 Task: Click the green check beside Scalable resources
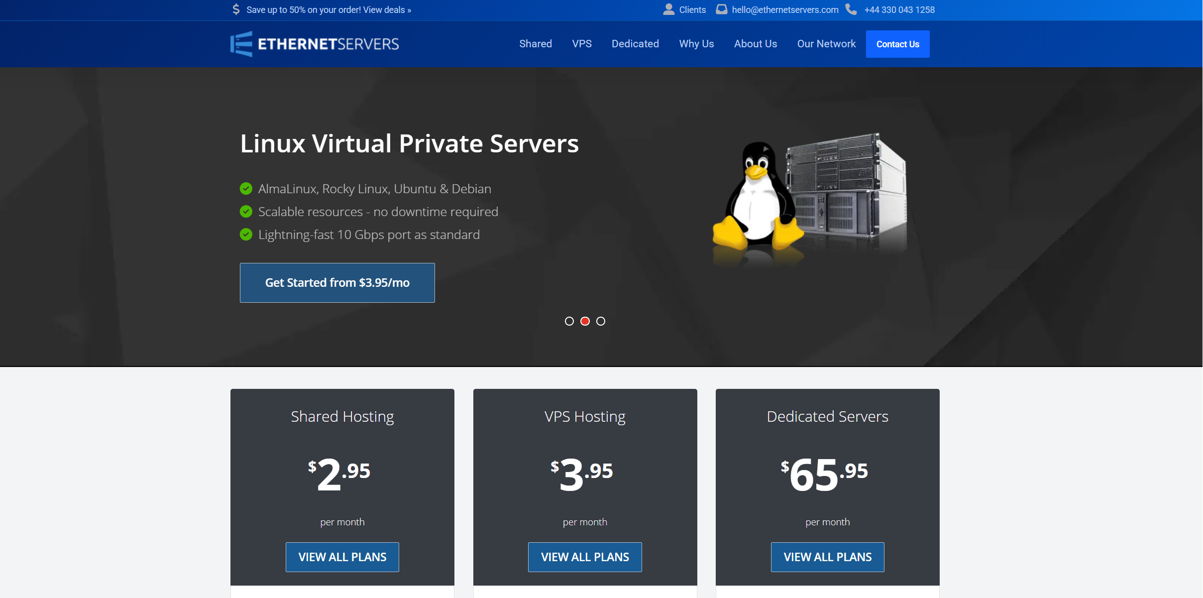pos(246,212)
